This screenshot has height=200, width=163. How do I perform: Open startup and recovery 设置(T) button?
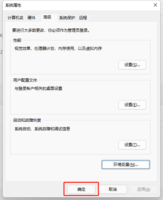click(x=132, y=145)
